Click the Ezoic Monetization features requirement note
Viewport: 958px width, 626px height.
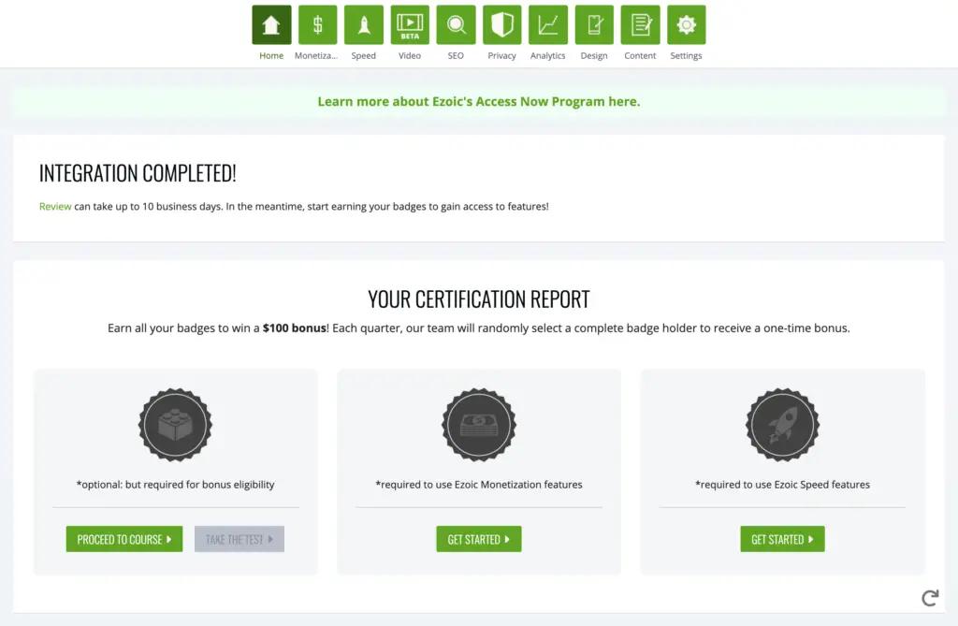pos(479,485)
